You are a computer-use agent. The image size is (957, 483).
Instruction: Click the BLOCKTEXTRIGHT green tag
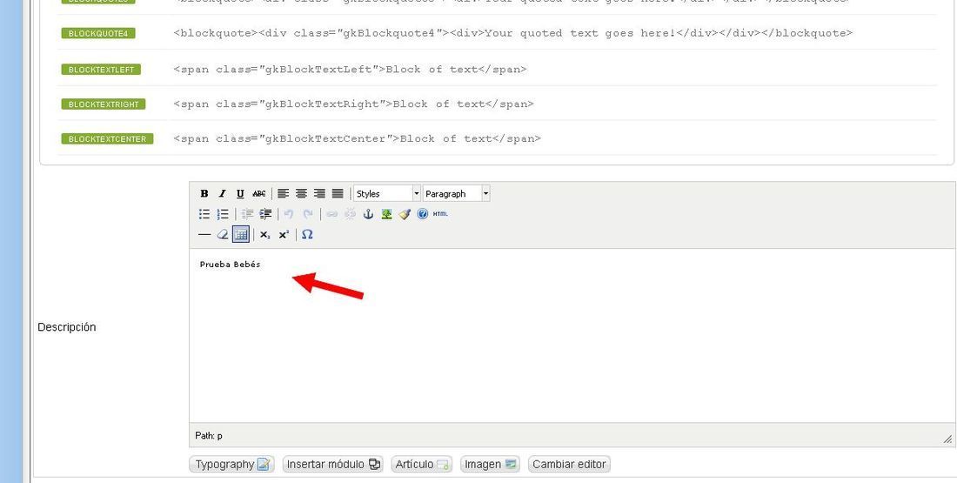click(104, 104)
